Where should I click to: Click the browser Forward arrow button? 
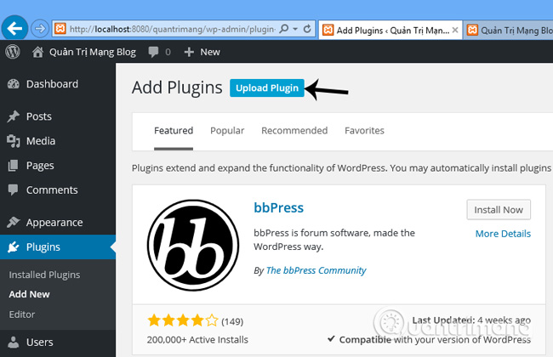coord(39,29)
